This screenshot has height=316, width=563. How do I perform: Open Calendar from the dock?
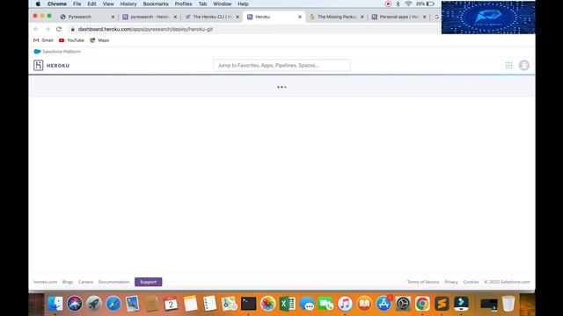tap(171, 304)
